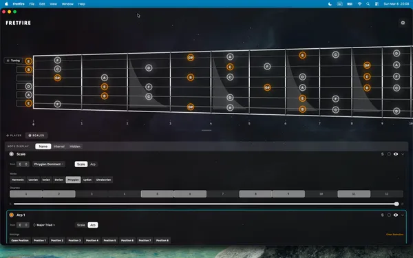Click the Do Not Disturb moon icon
Screen dimensions: 413x258
point(330,4)
